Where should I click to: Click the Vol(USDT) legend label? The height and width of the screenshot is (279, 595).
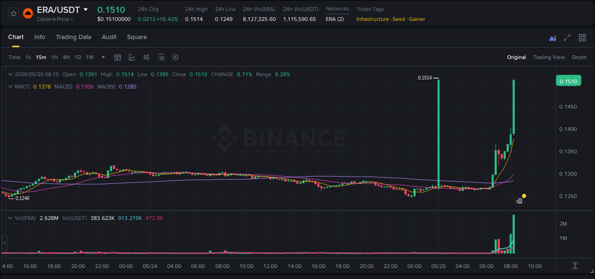[74, 218]
